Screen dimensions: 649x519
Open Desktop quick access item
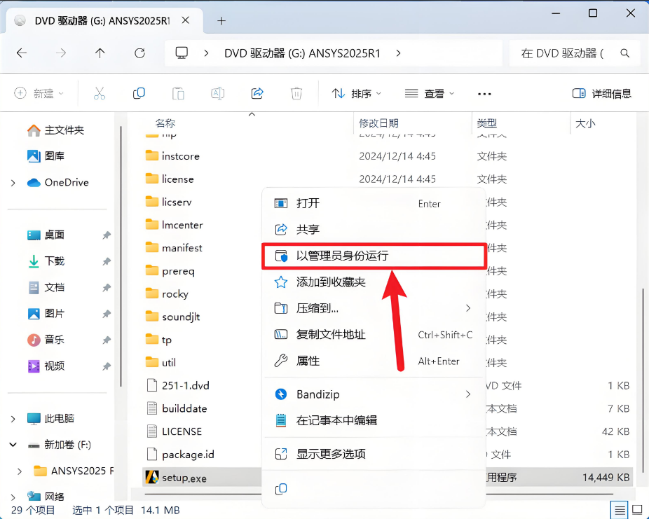coord(46,235)
